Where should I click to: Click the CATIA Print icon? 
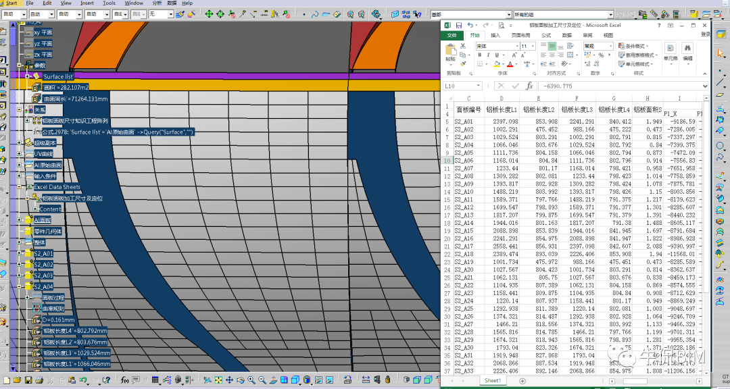(x=39, y=380)
